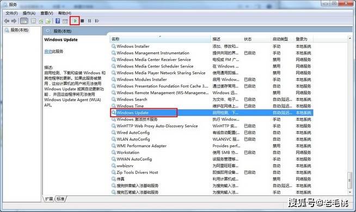Image resolution: width=356 pixels, height=212 pixels.
Task: Switch to the 扩展 tab
Action: click(x=49, y=199)
